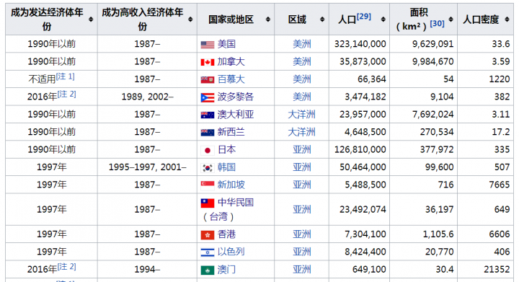Click 大洋洲 link in 新西兰 row

click(301, 132)
